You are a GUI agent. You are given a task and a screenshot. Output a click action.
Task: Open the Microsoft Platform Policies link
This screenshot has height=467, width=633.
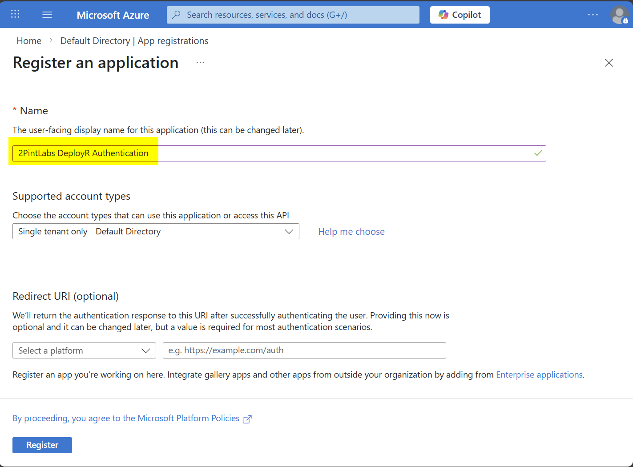click(x=126, y=418)
